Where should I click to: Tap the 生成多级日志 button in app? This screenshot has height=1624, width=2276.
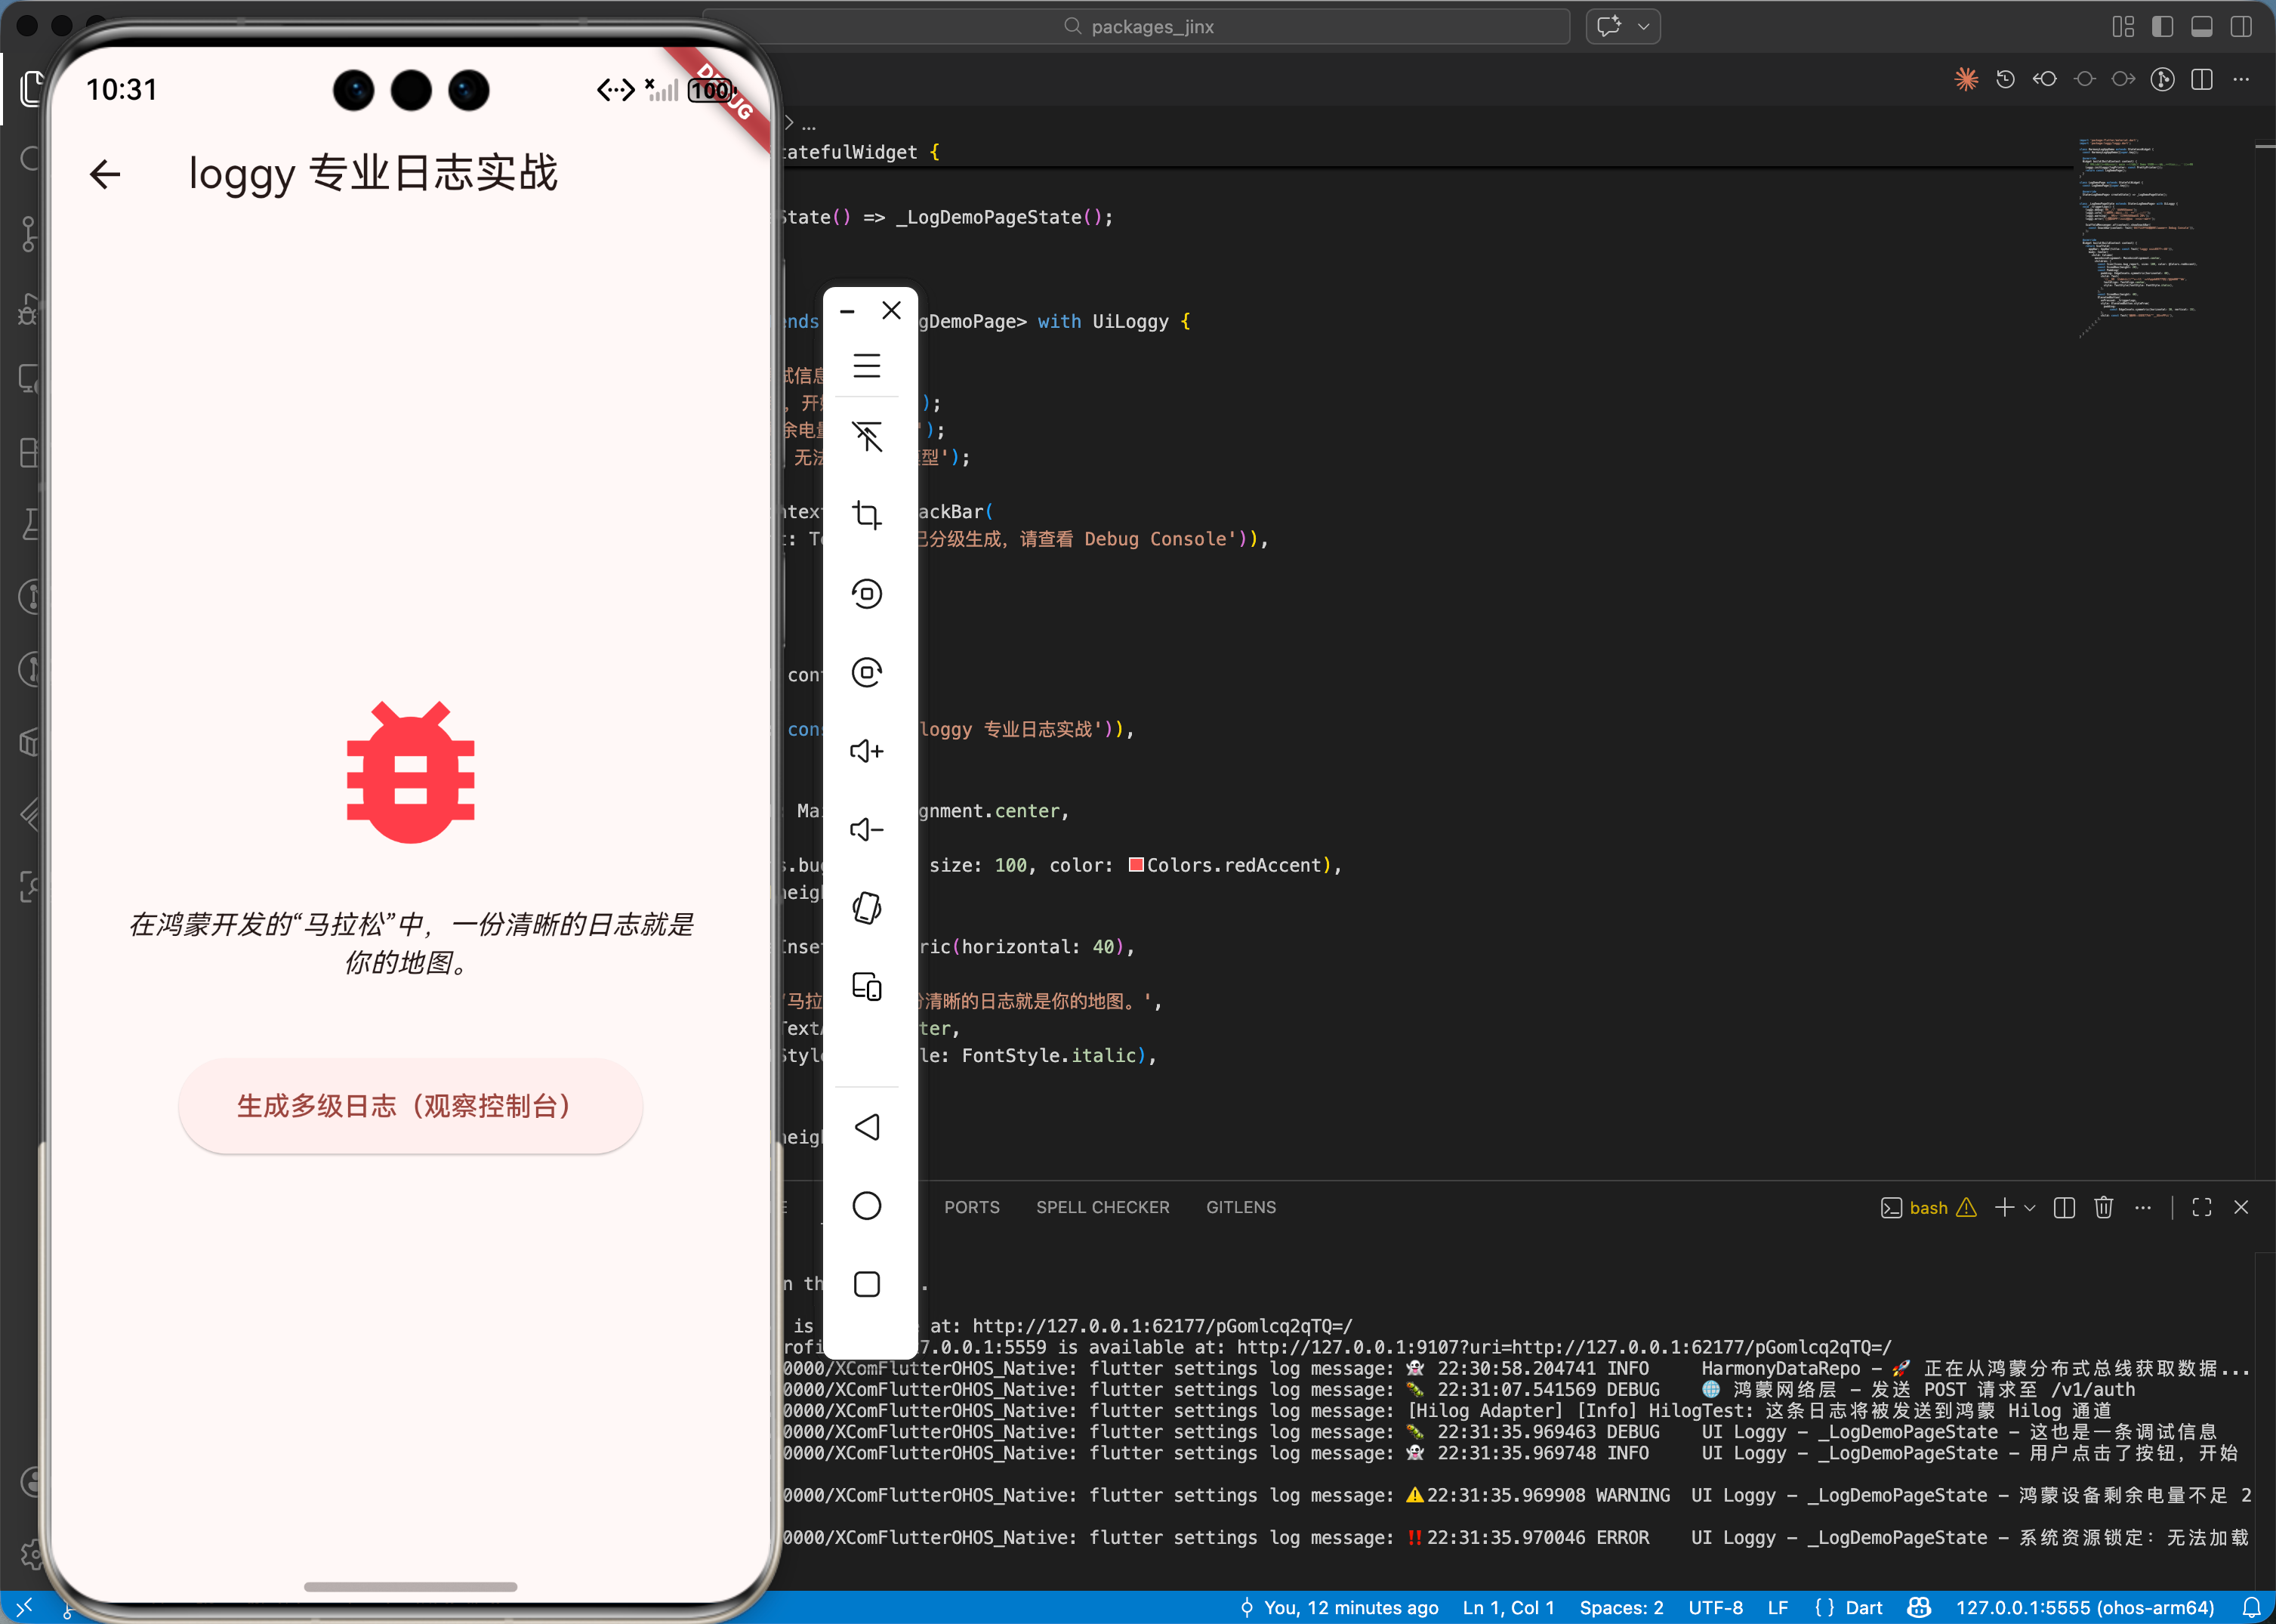(410, 1106)
